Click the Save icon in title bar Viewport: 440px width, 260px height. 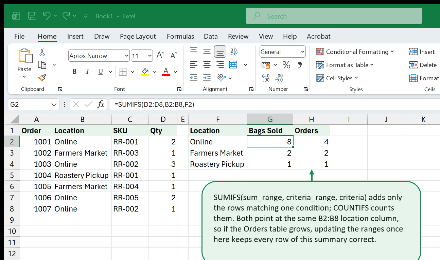(x=32, y=16)
